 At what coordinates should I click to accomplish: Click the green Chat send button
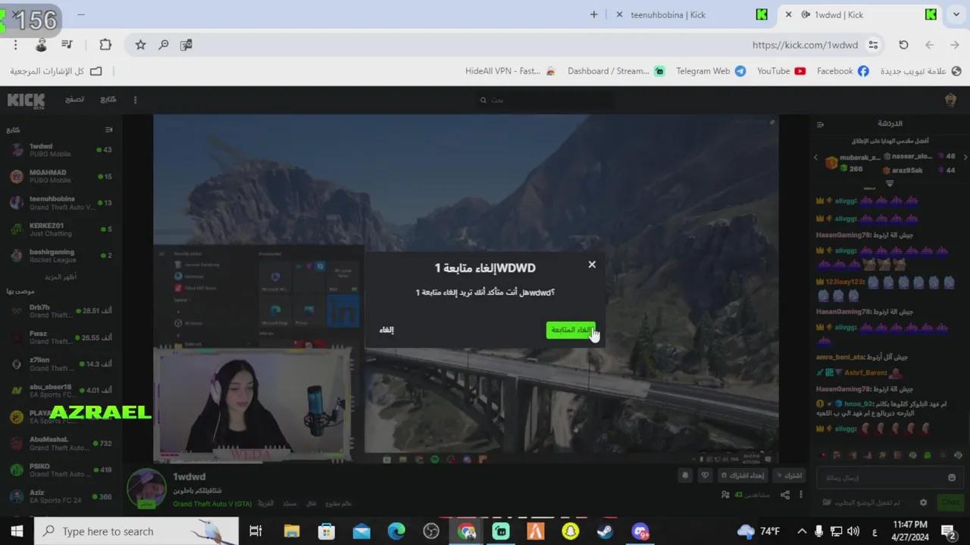point(950,503)
